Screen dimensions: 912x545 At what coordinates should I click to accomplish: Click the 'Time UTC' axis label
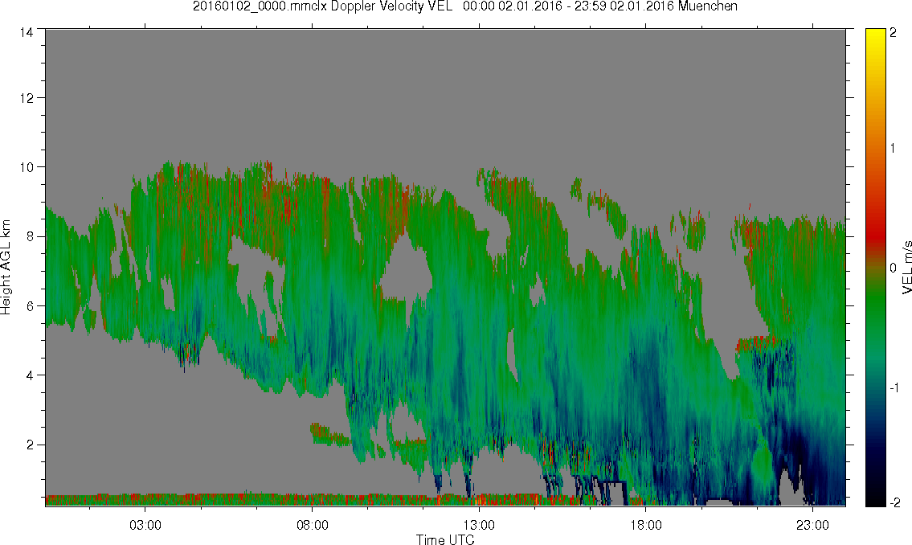[x=445, y=539]
